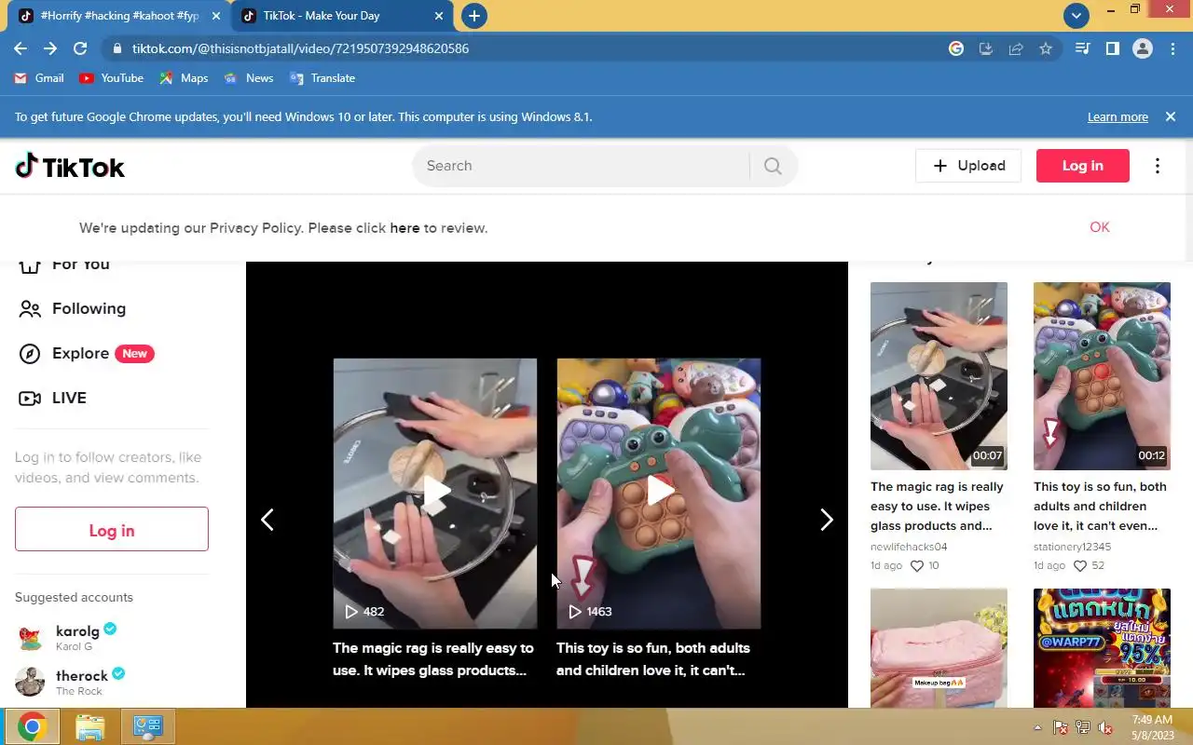Open the share this page icon
The height and width of the screenshot is (745, 1193).
pyautogui.click(x=1016, y=48)
